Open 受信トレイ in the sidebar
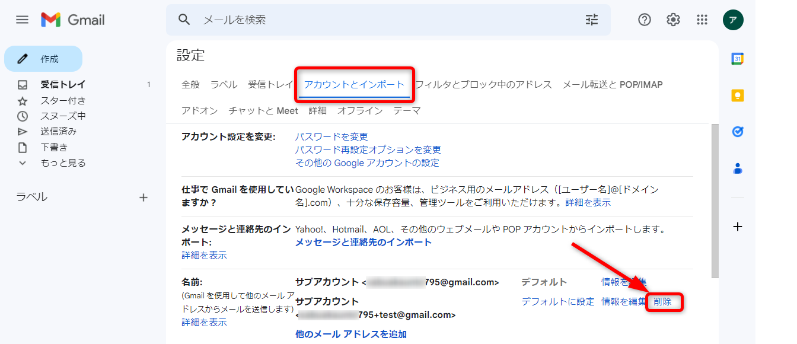 (63, 84)
